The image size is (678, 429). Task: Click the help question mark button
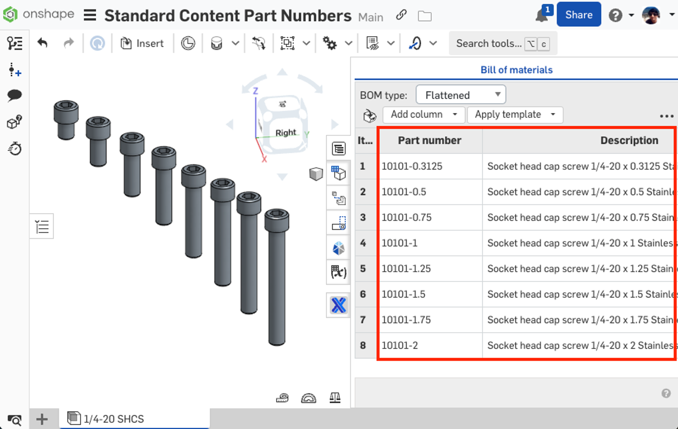[x=616, y=14]
